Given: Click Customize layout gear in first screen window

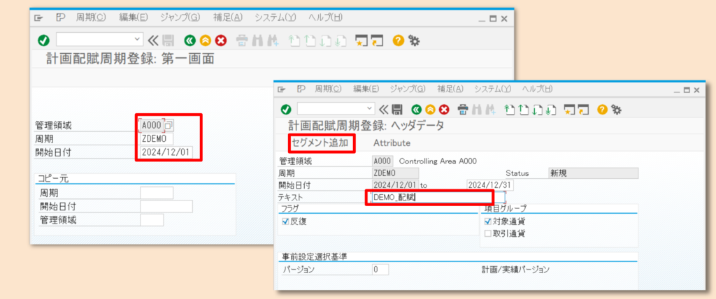Looking at the screenshot, I should coord(414,41).
